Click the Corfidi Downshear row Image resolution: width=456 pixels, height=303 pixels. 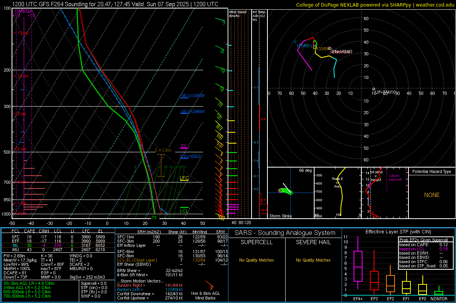pyautogui.click(x=150, y=294)
